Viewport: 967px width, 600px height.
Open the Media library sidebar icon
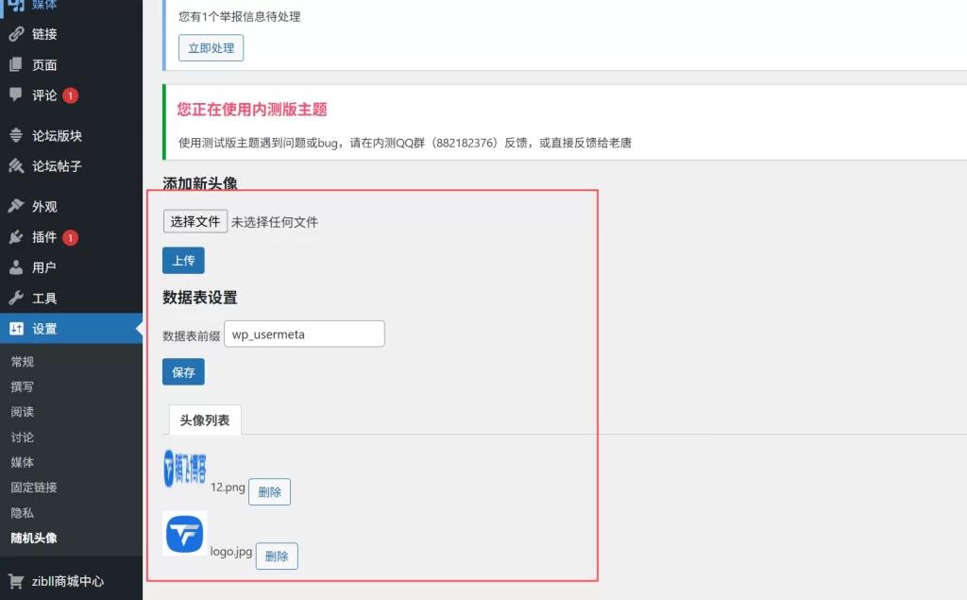pyautogui.click(x=17, y=5)
